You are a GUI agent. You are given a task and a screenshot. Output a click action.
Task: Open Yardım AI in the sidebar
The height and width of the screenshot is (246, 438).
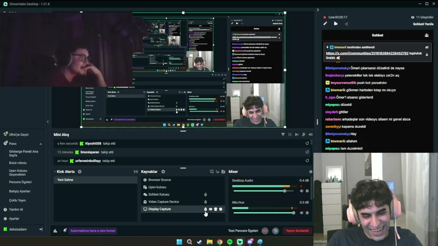(x=16, y=209)
